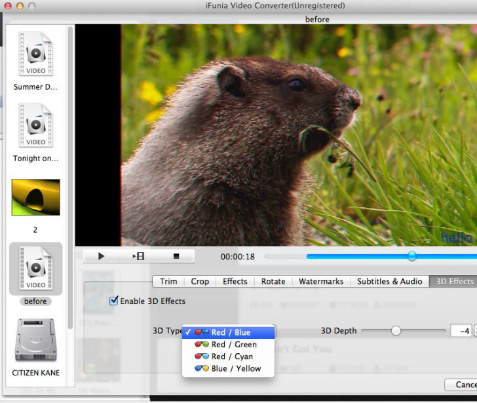Open the Subtitles & Audio tab
The width and height of the screenshot is (477, 403).
[389, 281]
